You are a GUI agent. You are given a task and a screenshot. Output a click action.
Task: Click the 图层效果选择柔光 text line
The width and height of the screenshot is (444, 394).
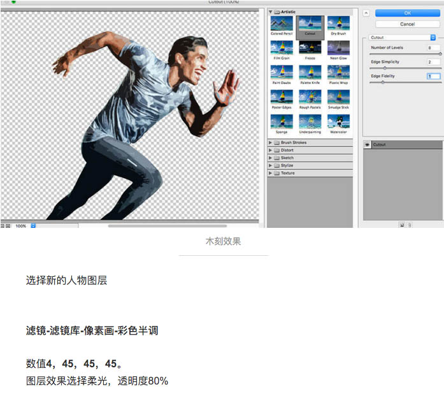click(97, 381)
